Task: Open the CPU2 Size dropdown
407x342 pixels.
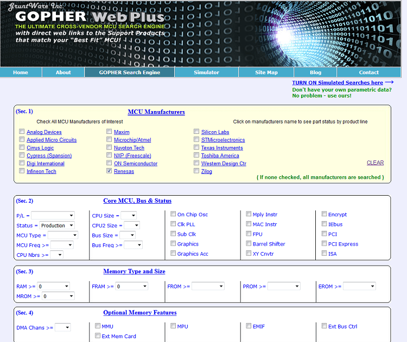Action: 132,225
